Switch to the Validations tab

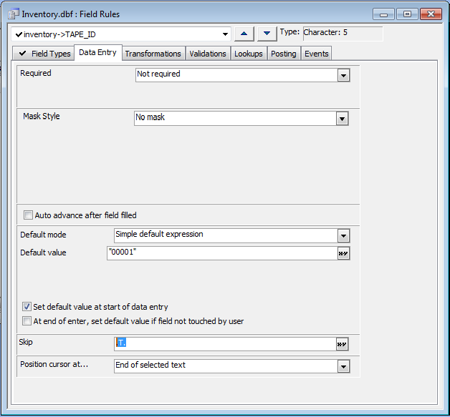(x=208, y=54)
